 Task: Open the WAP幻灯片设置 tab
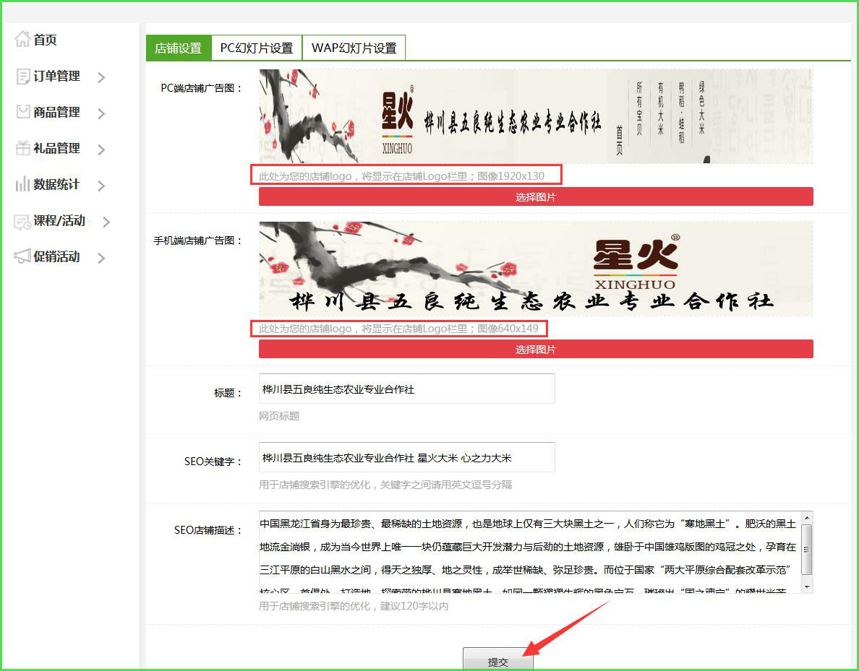pyautogui.click(x=354, y=48)
